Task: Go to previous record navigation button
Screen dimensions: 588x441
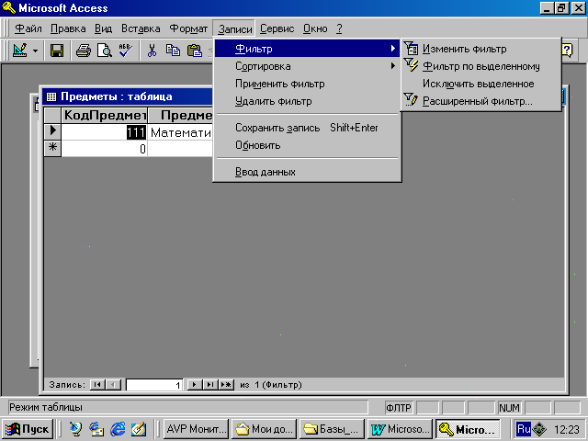Action: click(x=113, y=385)
